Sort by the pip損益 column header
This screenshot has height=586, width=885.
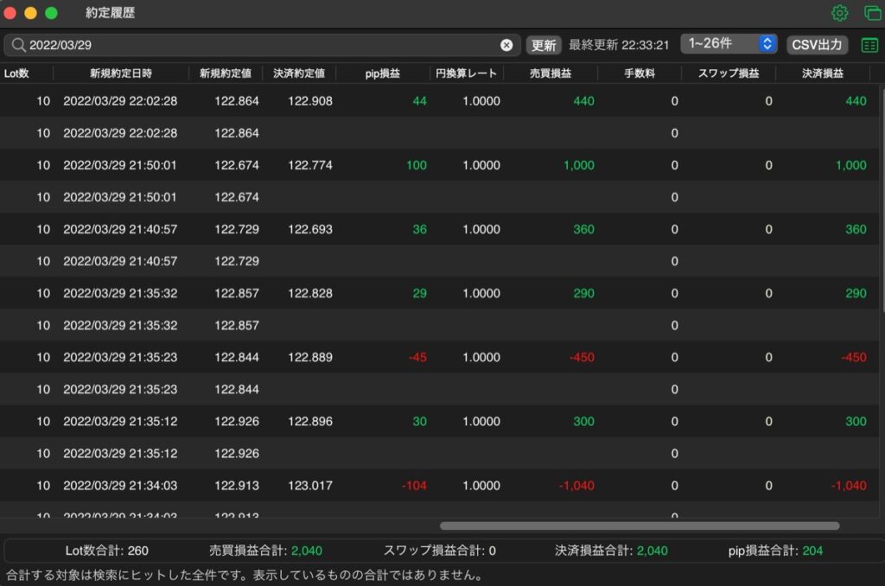click(x=383, y=73)
